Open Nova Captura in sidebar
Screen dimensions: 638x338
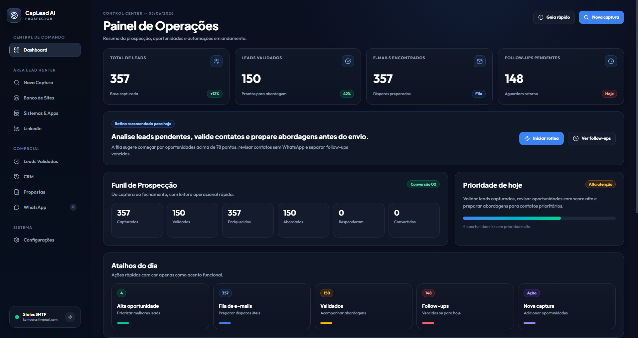pyautogui.click(x=45, y=83)
